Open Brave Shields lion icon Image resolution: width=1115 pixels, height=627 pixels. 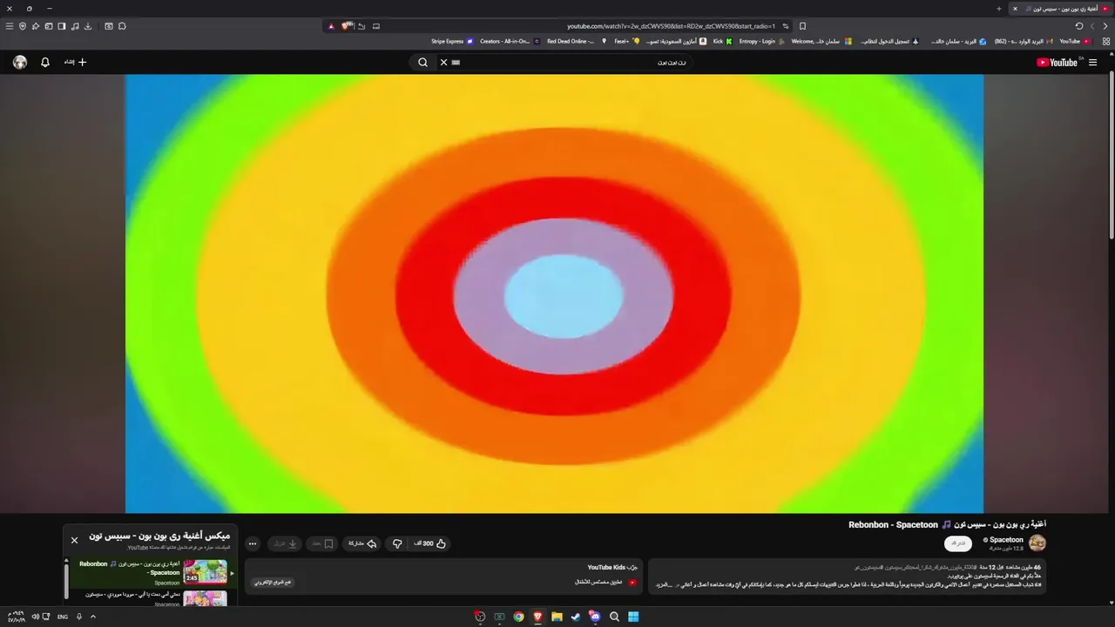click(x=347, y=26)
